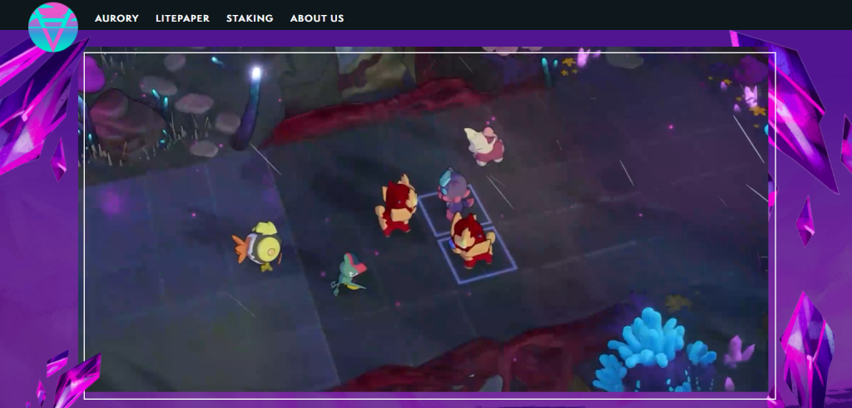The height and width of the screenshot is (408, 852).
Task: Click the Aurory triangle logo
Action: [x=52, y=27]
